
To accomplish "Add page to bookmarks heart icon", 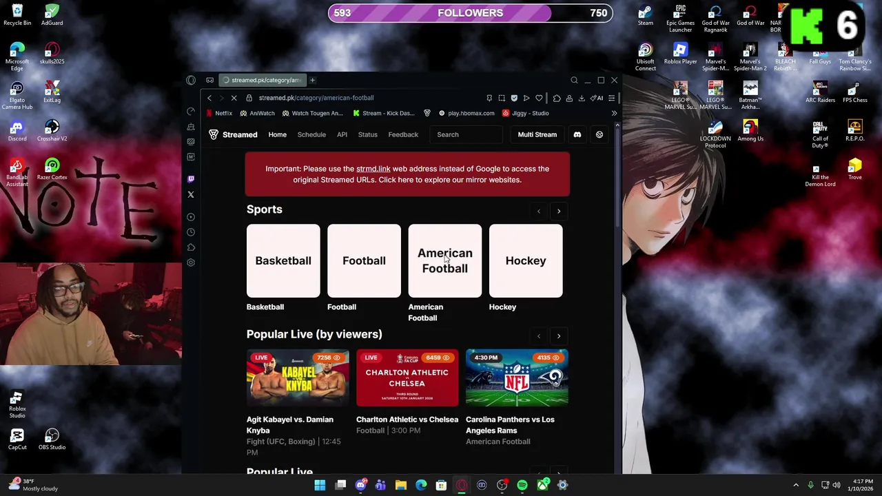I will click(x=539, y=98).
